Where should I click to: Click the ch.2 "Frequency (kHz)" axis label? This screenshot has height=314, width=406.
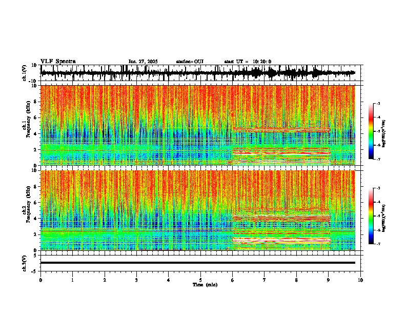click(29, 204)
